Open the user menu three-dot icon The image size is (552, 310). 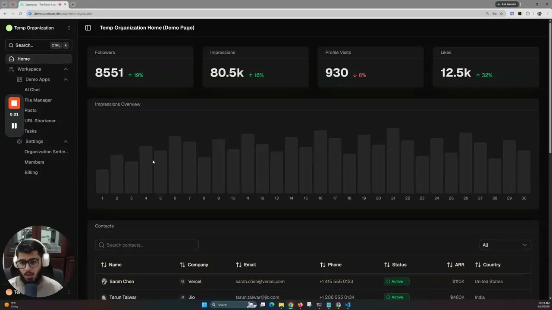(69, 292)
